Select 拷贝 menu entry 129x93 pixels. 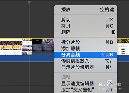[x=86, y=26]
